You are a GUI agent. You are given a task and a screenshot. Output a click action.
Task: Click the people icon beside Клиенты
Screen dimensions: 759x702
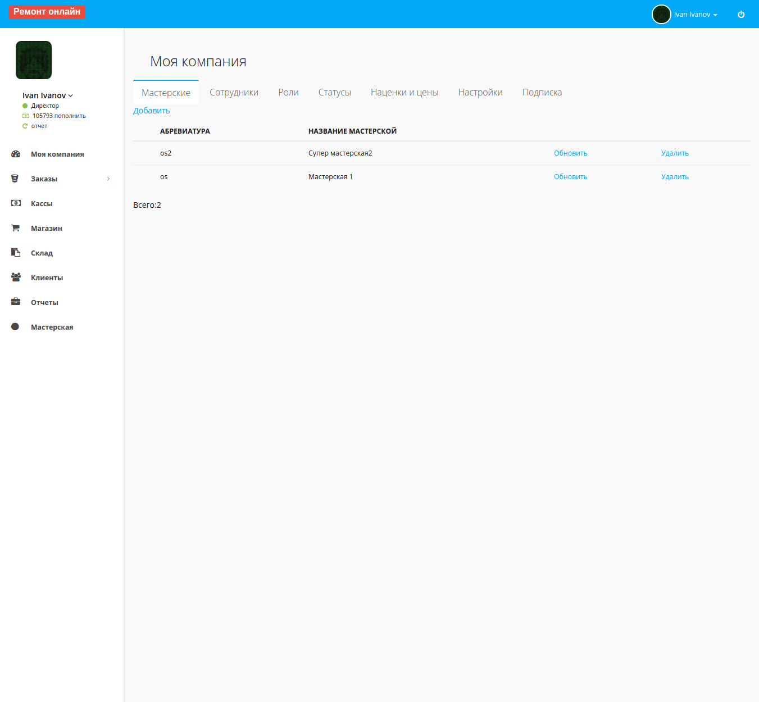[16, 277]
